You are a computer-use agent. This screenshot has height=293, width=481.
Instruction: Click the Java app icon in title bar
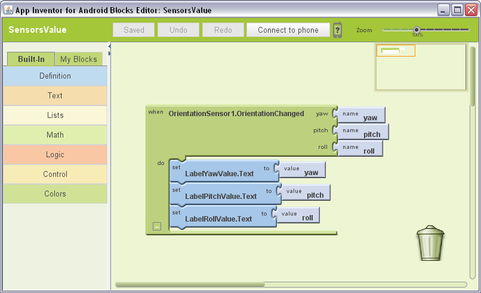[x=8, y=10]
